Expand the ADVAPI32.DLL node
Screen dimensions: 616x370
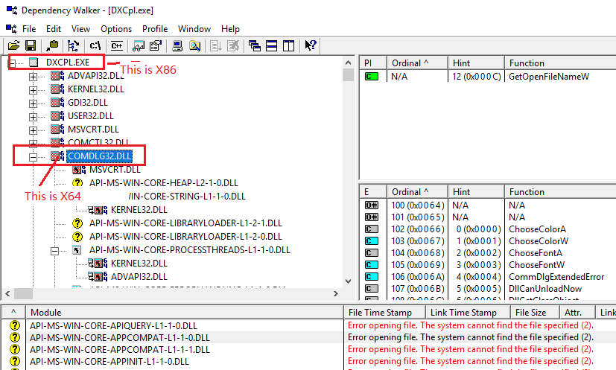pyautogui.click(x=33, y=77)
